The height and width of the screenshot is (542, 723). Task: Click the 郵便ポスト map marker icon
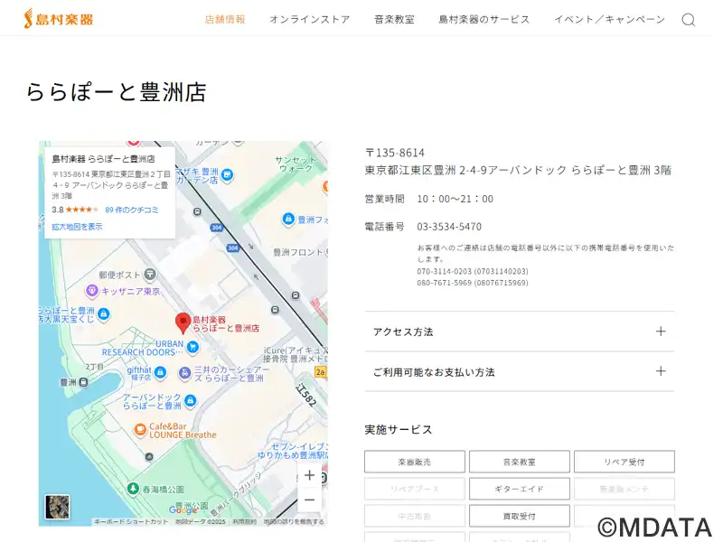coord(150,275)
